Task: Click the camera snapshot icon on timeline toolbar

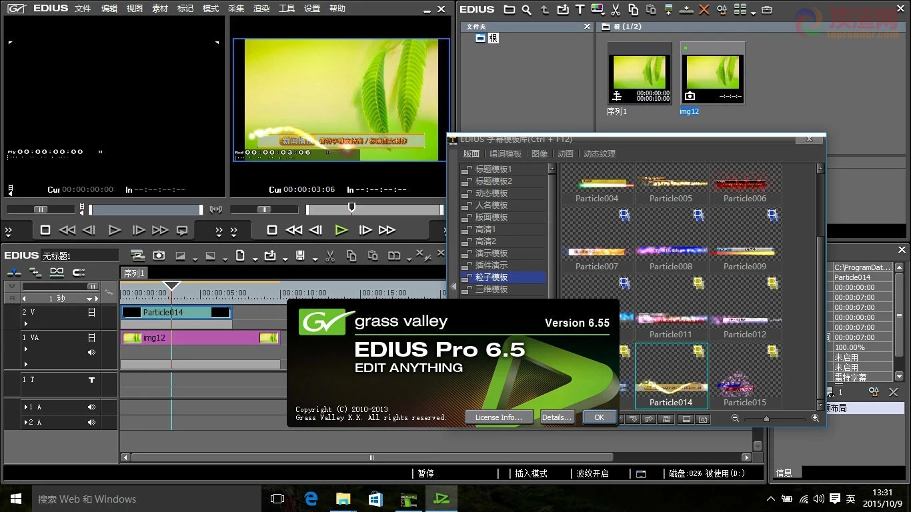Action: pos(159,255)
